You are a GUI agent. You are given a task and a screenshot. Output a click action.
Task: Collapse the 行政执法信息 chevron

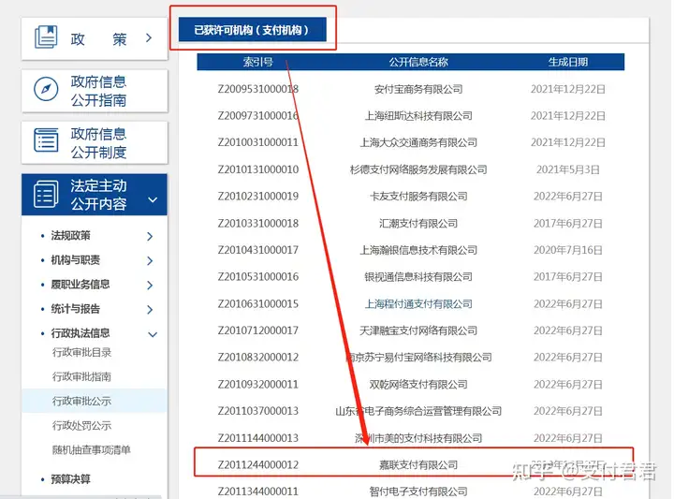153,334
